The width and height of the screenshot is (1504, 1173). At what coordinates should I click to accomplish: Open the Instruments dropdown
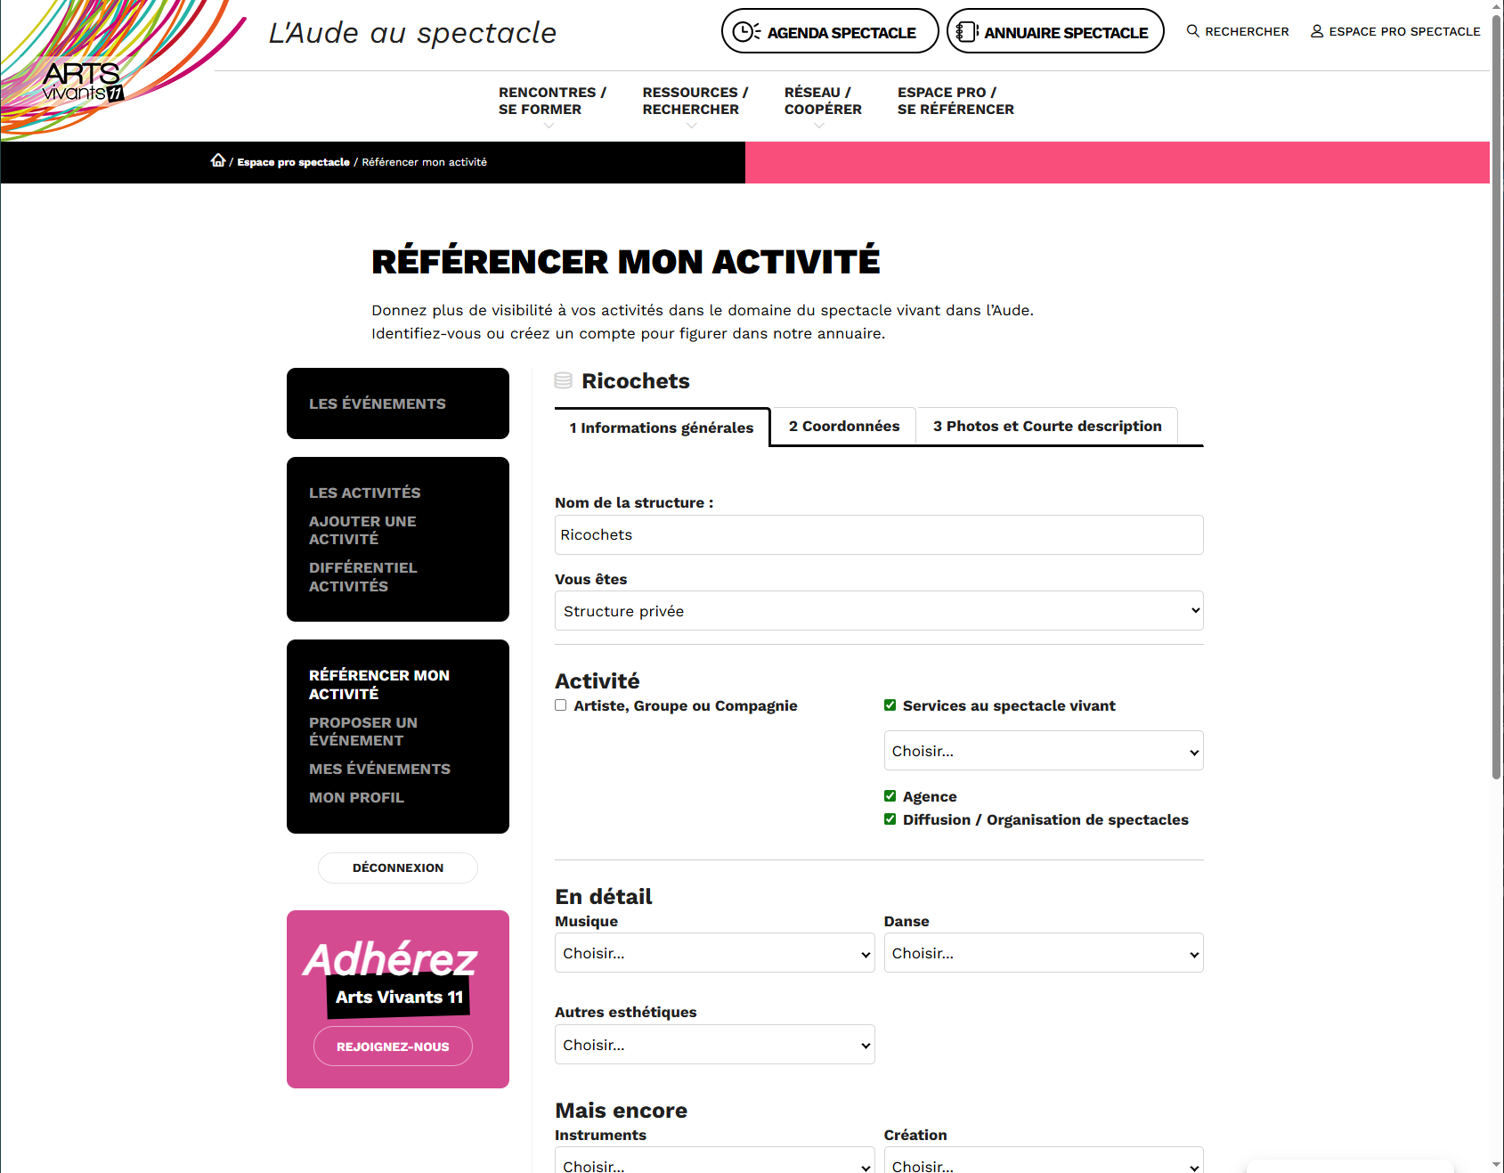pyautogui.click(x=714, y=1161)
